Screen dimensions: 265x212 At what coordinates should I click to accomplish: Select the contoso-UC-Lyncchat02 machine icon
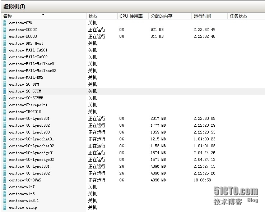pos(5,146)
